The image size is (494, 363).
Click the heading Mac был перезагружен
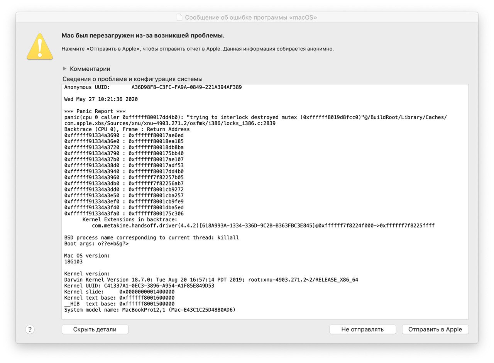tap(143, 36)
